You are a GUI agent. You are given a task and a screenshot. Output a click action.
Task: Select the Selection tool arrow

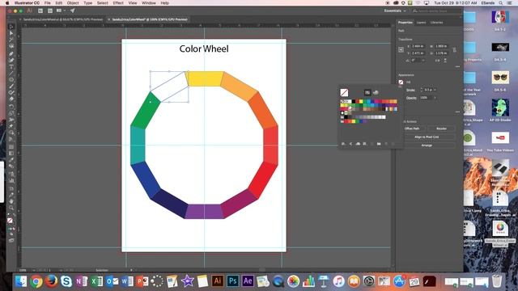[11, 27]
